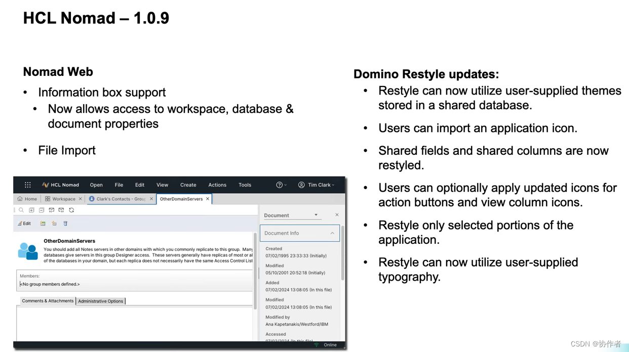Click the Created date value 07/02/1995
Viewport: 629px width, 352px height.
pyautogui.click(x=296, y=256)
